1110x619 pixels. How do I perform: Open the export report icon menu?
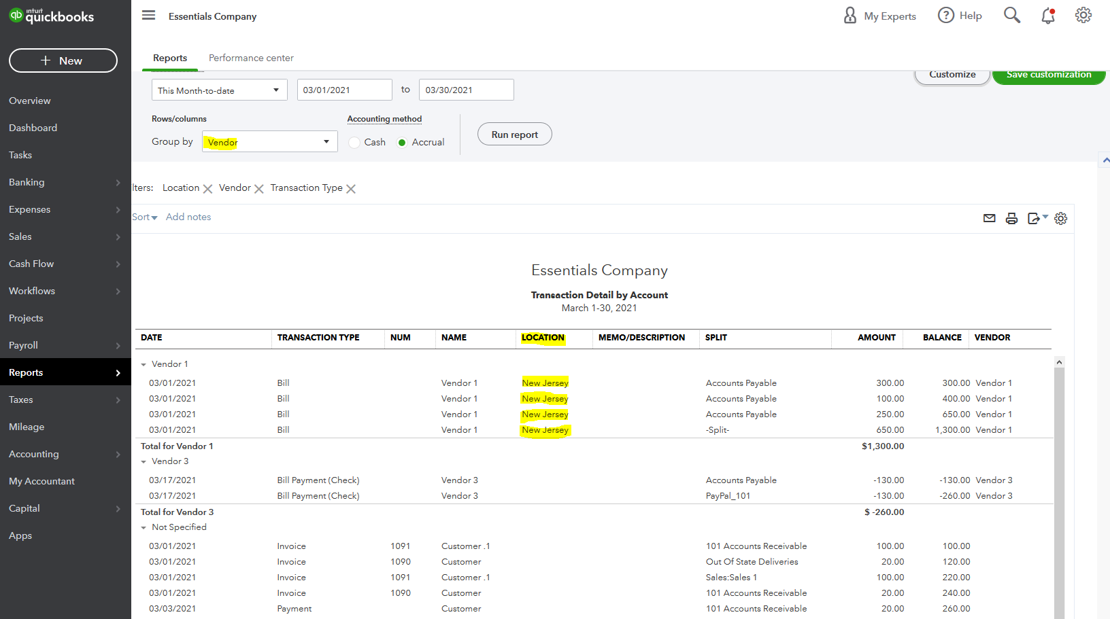click(1037, 218)
